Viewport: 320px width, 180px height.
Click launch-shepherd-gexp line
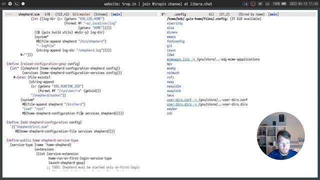pos(66,162)
